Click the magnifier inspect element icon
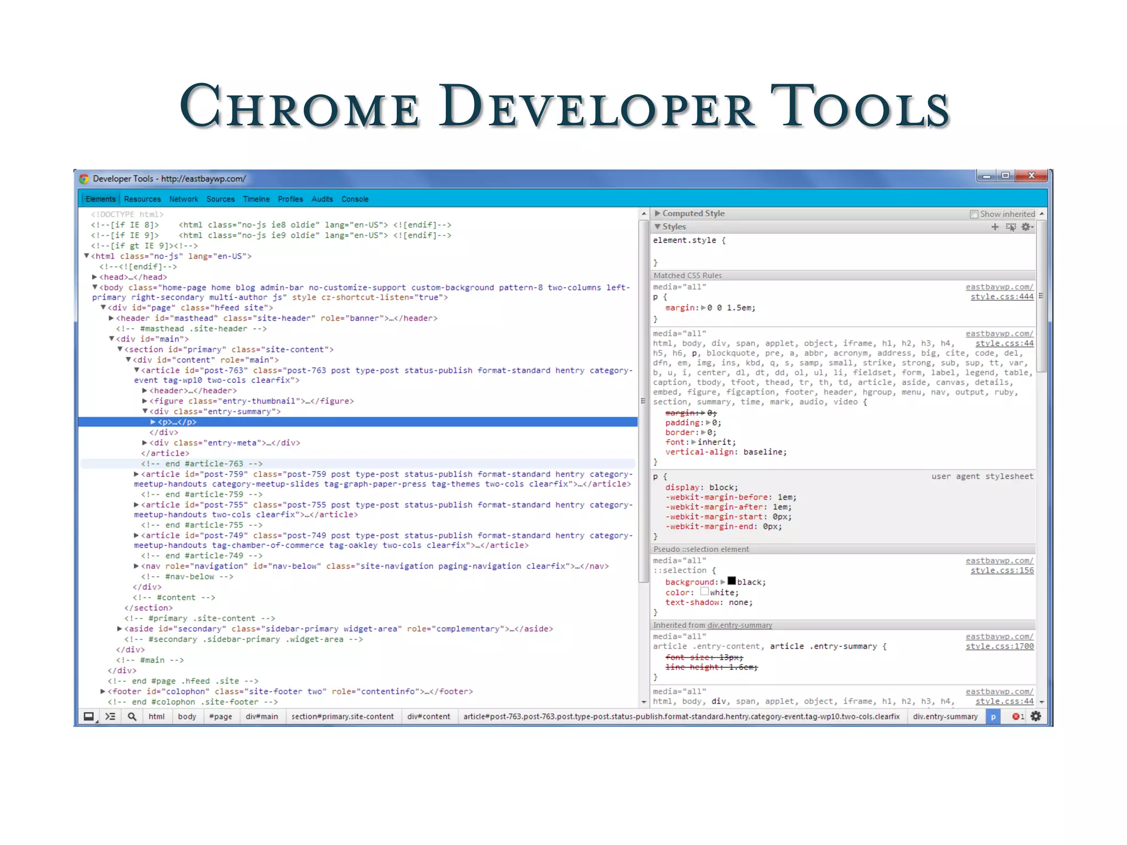 [132, 716]
